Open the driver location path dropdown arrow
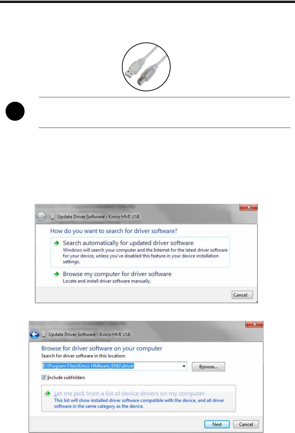Screen dimensions: 295x433 (184, 366)
